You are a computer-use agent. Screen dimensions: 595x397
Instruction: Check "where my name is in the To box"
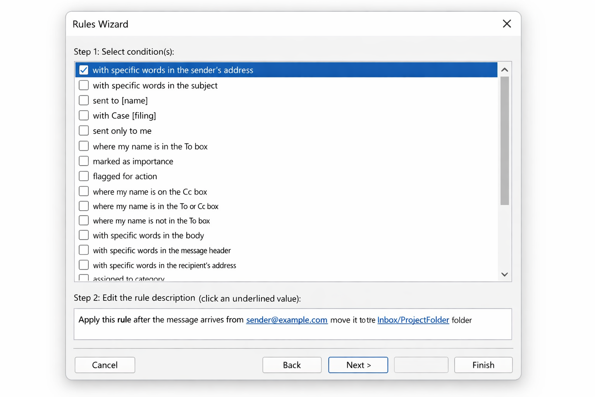pyautogui.click(x=83, y=146)
